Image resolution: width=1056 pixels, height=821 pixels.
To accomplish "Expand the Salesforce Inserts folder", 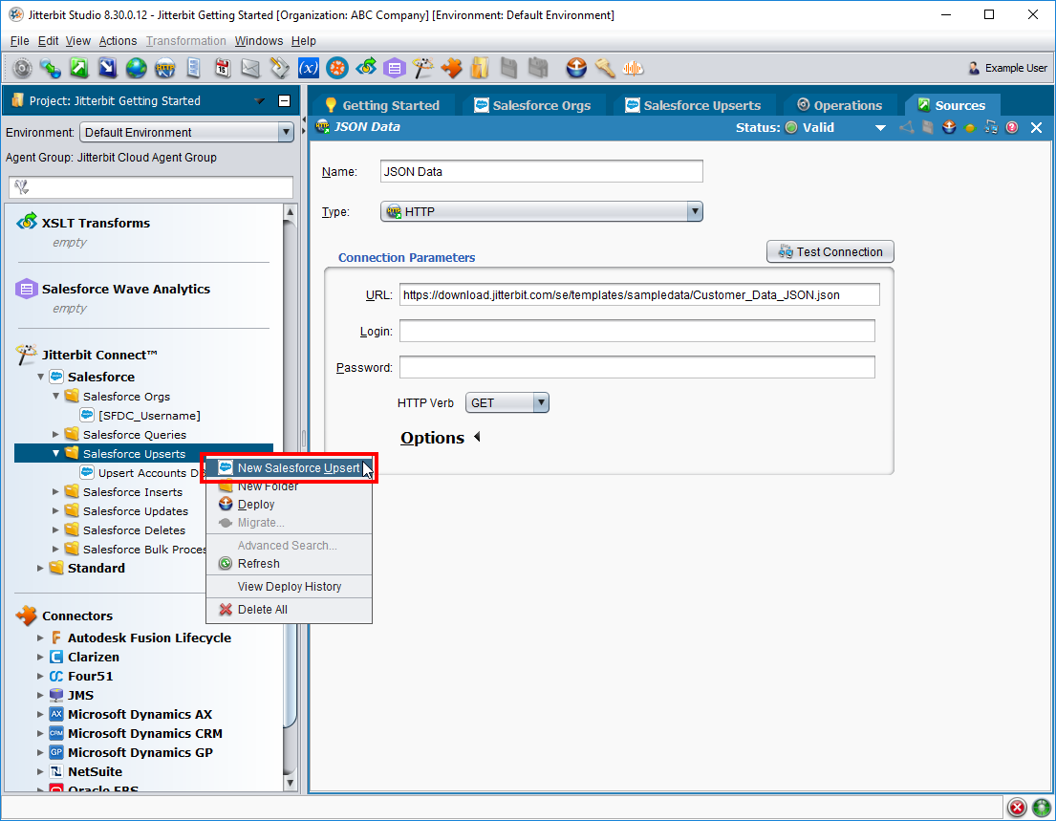I will (x=56, y=492).
